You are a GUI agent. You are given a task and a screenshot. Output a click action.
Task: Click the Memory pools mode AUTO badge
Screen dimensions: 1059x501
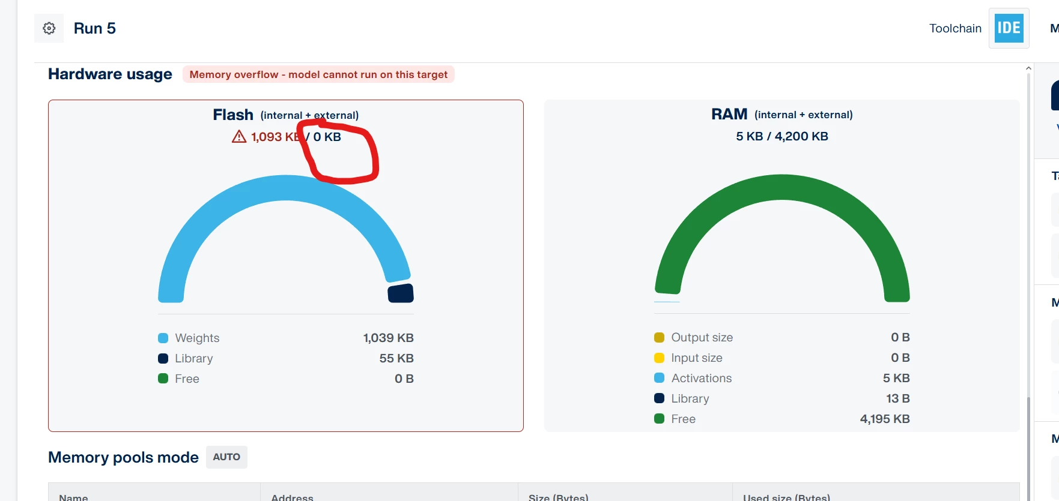226,457
